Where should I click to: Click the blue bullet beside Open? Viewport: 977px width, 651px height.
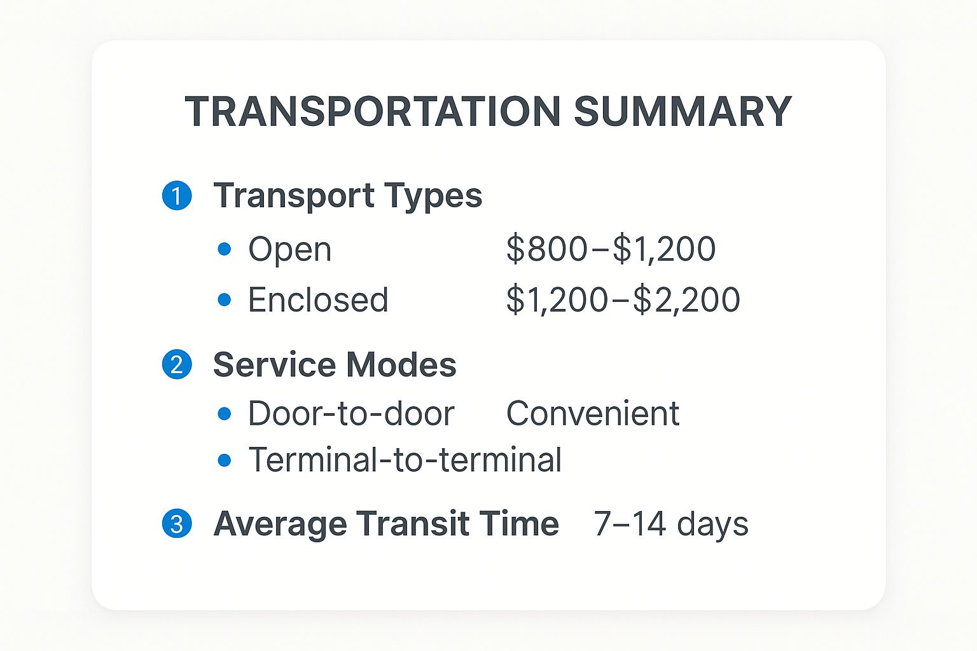coord(224,249)
